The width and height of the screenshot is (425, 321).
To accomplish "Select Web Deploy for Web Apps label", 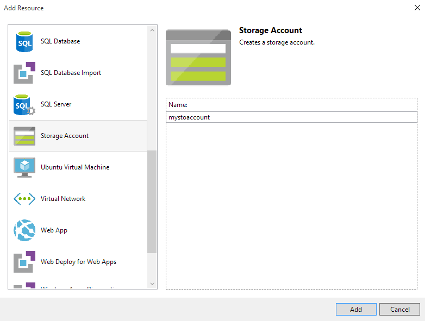I will (78, 262).
